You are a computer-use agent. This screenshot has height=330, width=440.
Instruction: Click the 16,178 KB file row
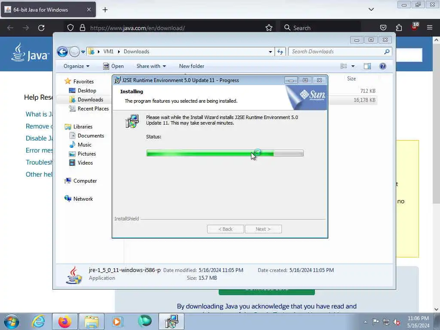pyautogui.click(x=352, y=100)
